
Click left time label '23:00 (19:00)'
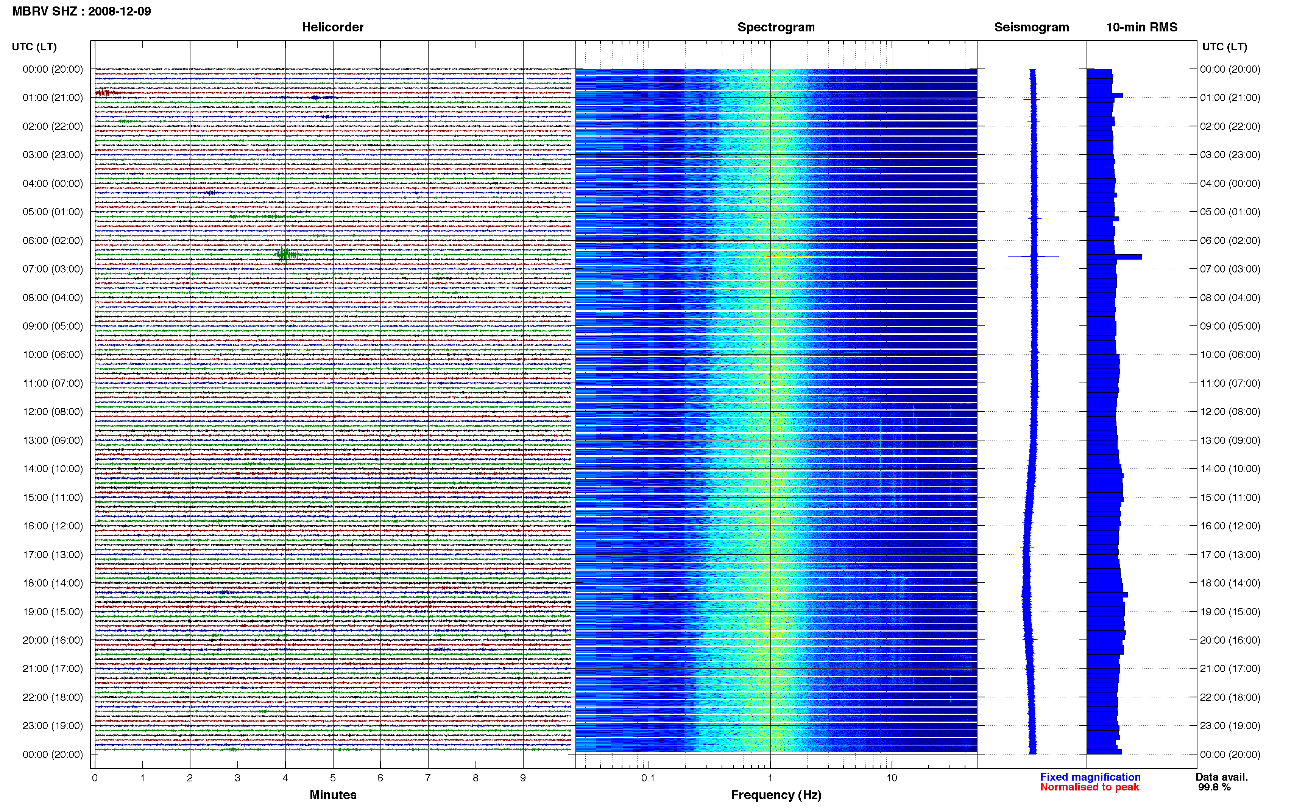tap(53, 725)
